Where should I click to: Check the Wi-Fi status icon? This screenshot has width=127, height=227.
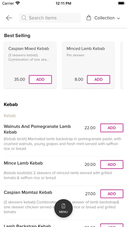coord(18,3)
